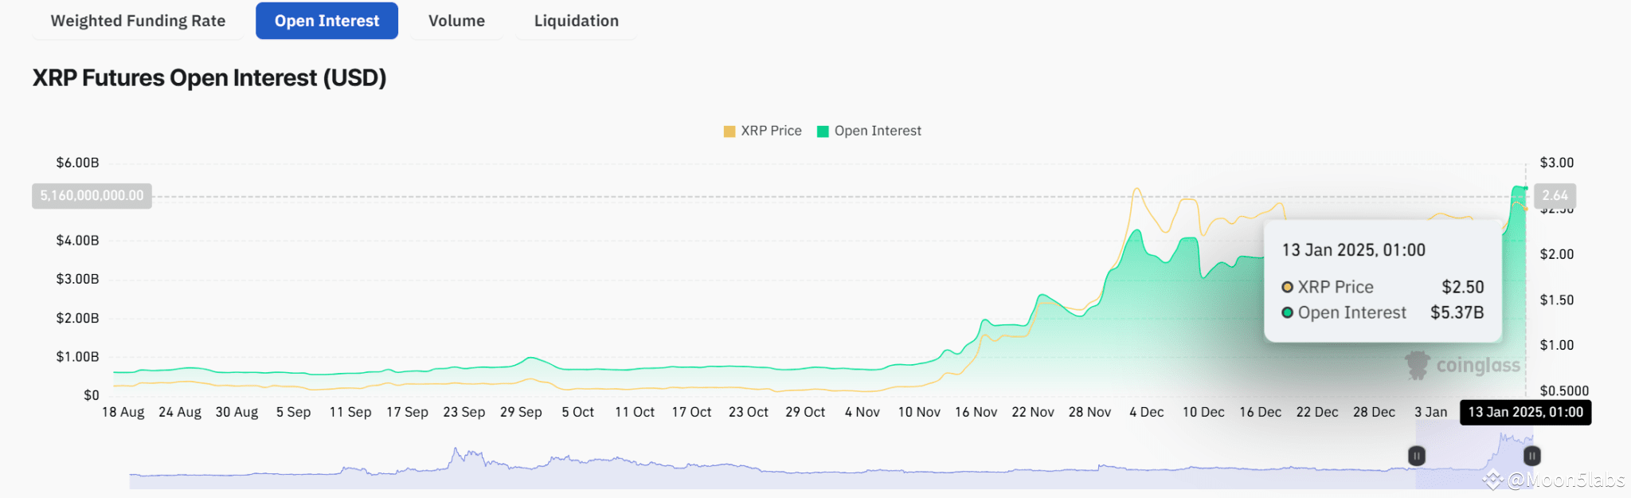This screenshot has width=1631, height=498.
Task: Click the $1.50 right axis label
Action: coord(1556,300)
